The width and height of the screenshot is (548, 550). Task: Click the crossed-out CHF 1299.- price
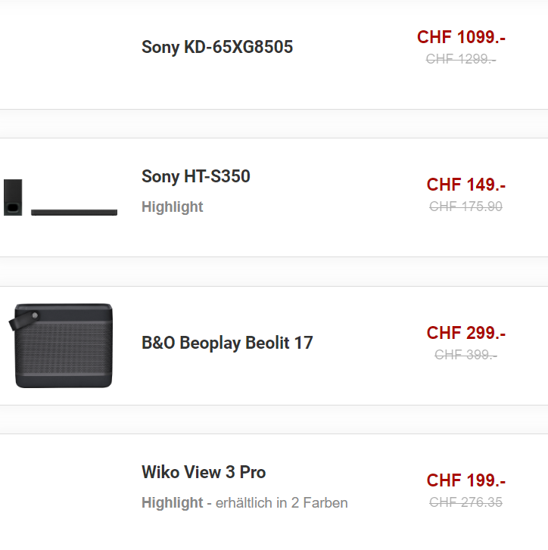[x=461, y=59]
